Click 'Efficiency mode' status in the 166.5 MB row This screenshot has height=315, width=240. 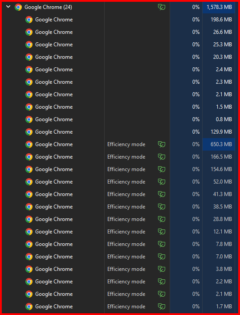[126, 157]
